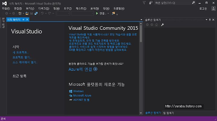This screenshot has width=217, height=121.
Task: Open the 디버그(D) menu
Action: tap(44, 8)
